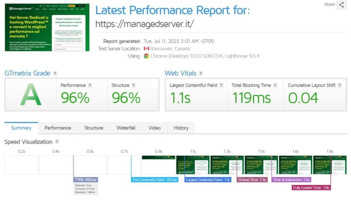This screenshot has width=351, height=201.
Task: Open help icon beside Largest Contentful Paint
Action: click(x=221, y=85)
